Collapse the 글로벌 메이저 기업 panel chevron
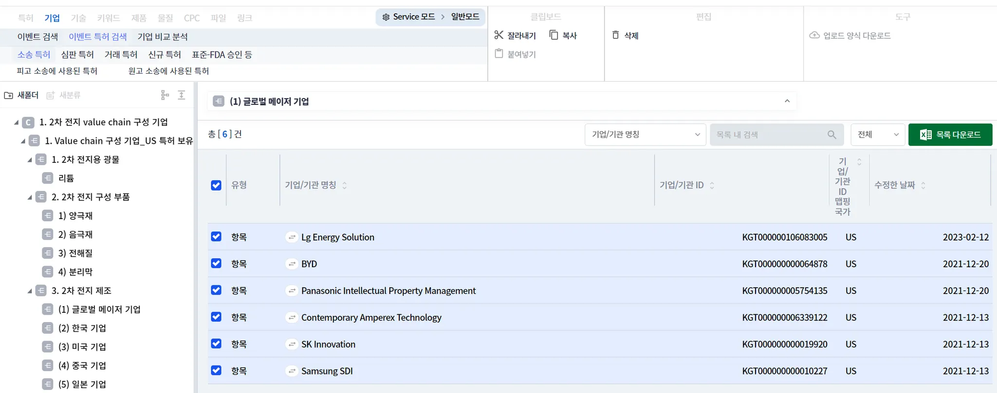997x393 pixels. (x=787, y=101)
